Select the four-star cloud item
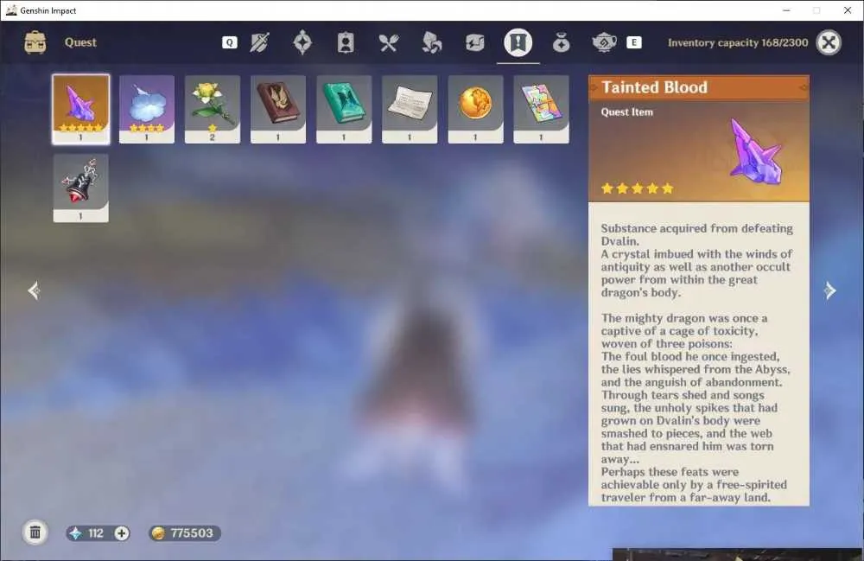 147,109
